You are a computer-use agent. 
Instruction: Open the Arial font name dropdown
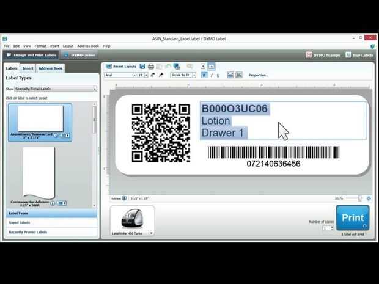(x=134, y=75)
